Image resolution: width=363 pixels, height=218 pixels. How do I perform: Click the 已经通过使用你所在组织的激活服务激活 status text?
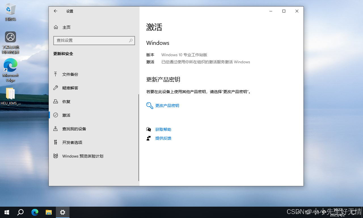pos(206,62)
